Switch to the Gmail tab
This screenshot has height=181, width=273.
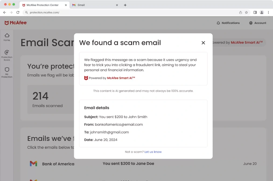(81, 5)
